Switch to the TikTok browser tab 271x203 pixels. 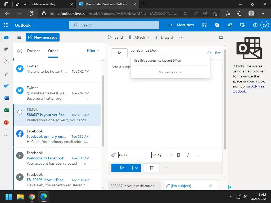point(44,4)
